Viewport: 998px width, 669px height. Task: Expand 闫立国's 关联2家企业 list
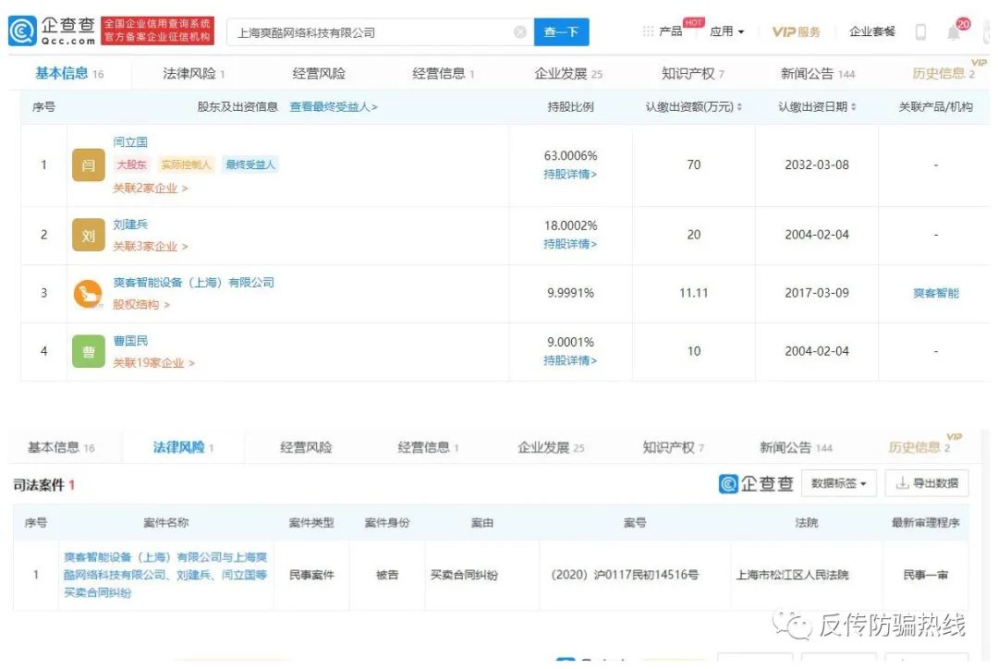(x=150, y=189)
